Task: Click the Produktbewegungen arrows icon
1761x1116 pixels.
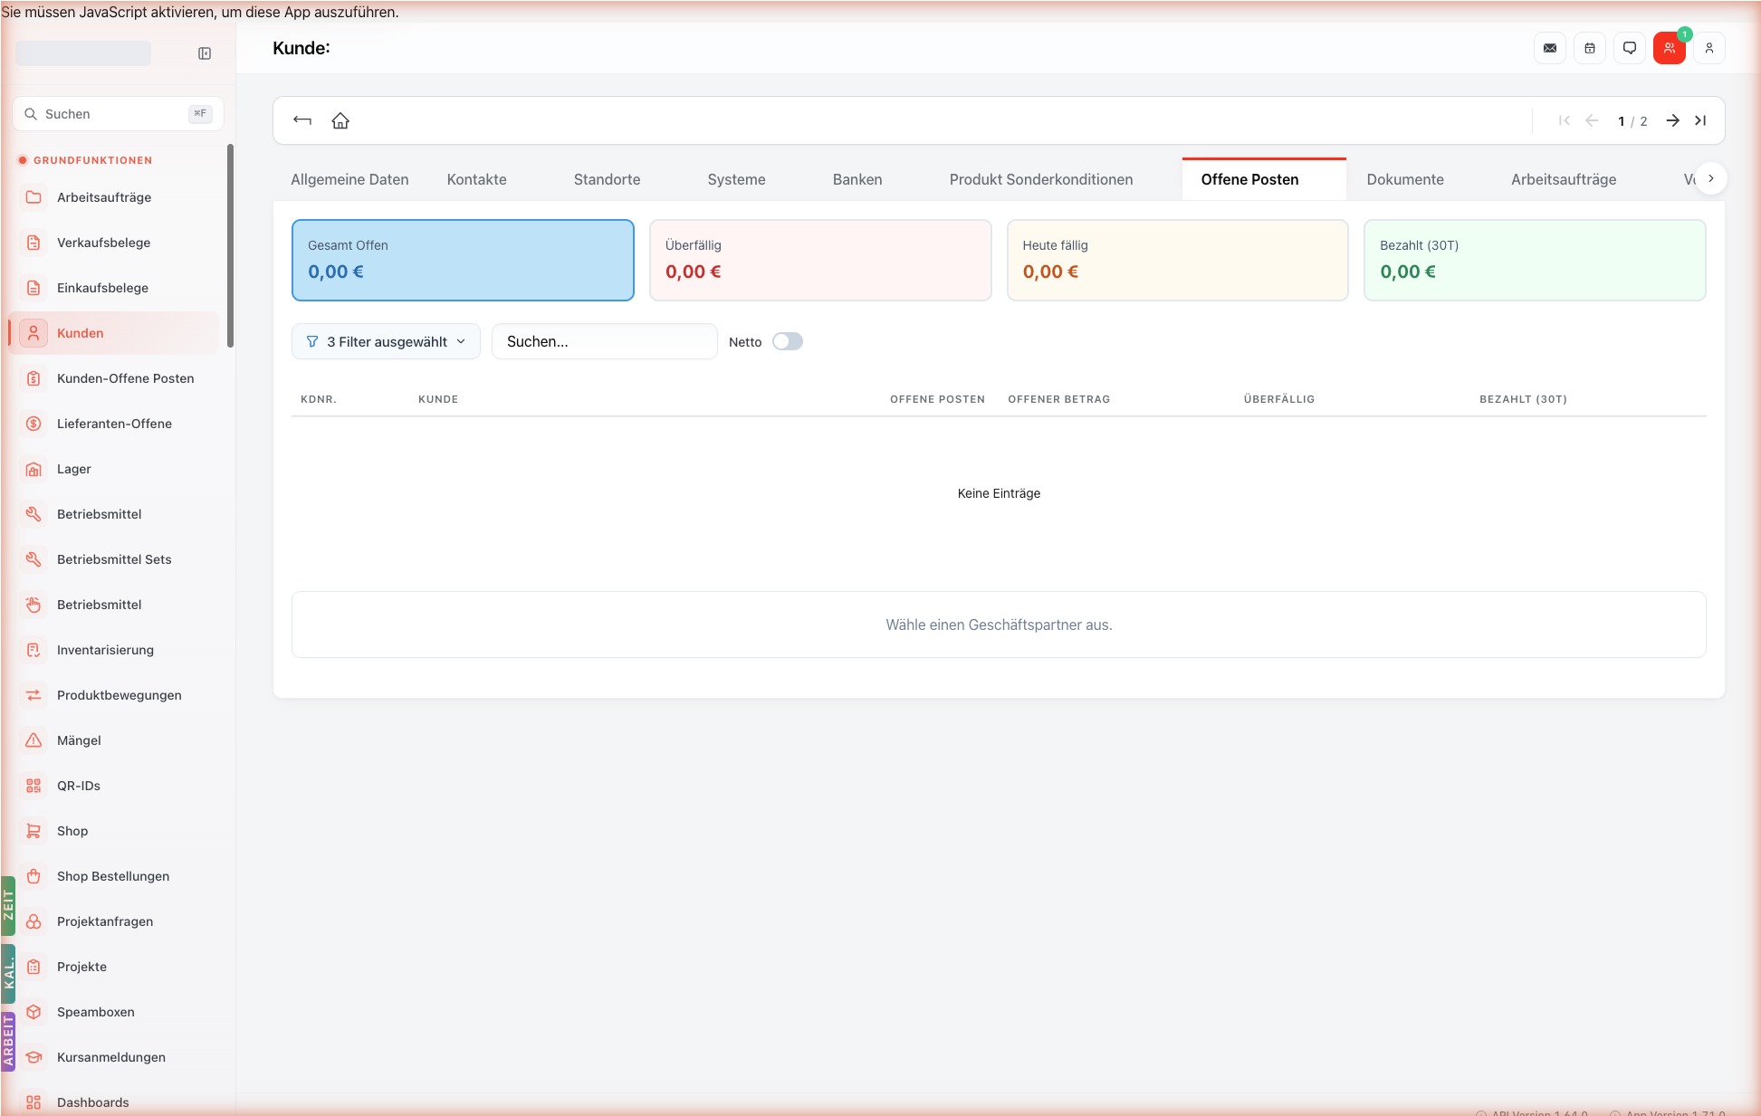Action: point(33,695)
